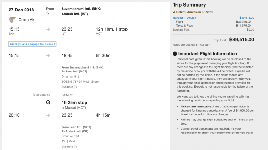Screen dimensions: 268x150
Task: Click the ฿49,515.00 traveller price link
Action: pyautogui.click(x=247, y=18)
